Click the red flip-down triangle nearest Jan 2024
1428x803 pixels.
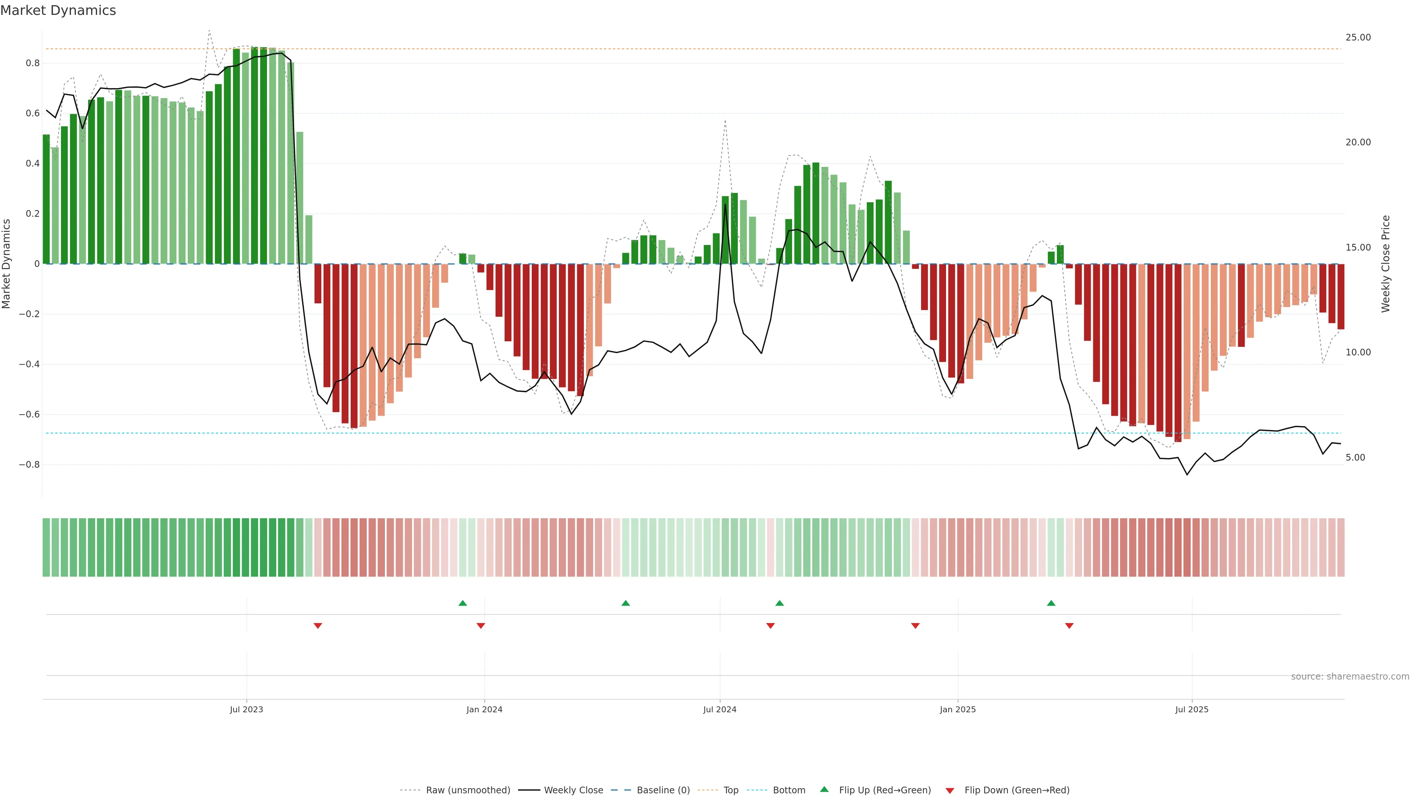click(x=480, y=626)
